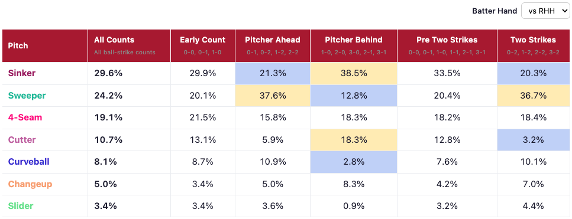Image resolution: width=572 pixels, height=219 pixels.
Task: Click Curveball Pitcher Behind 2.8% blue cell
Action: coord(354,162)
